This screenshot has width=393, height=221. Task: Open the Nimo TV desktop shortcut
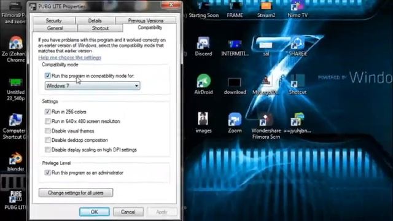[x=297, y=10]
